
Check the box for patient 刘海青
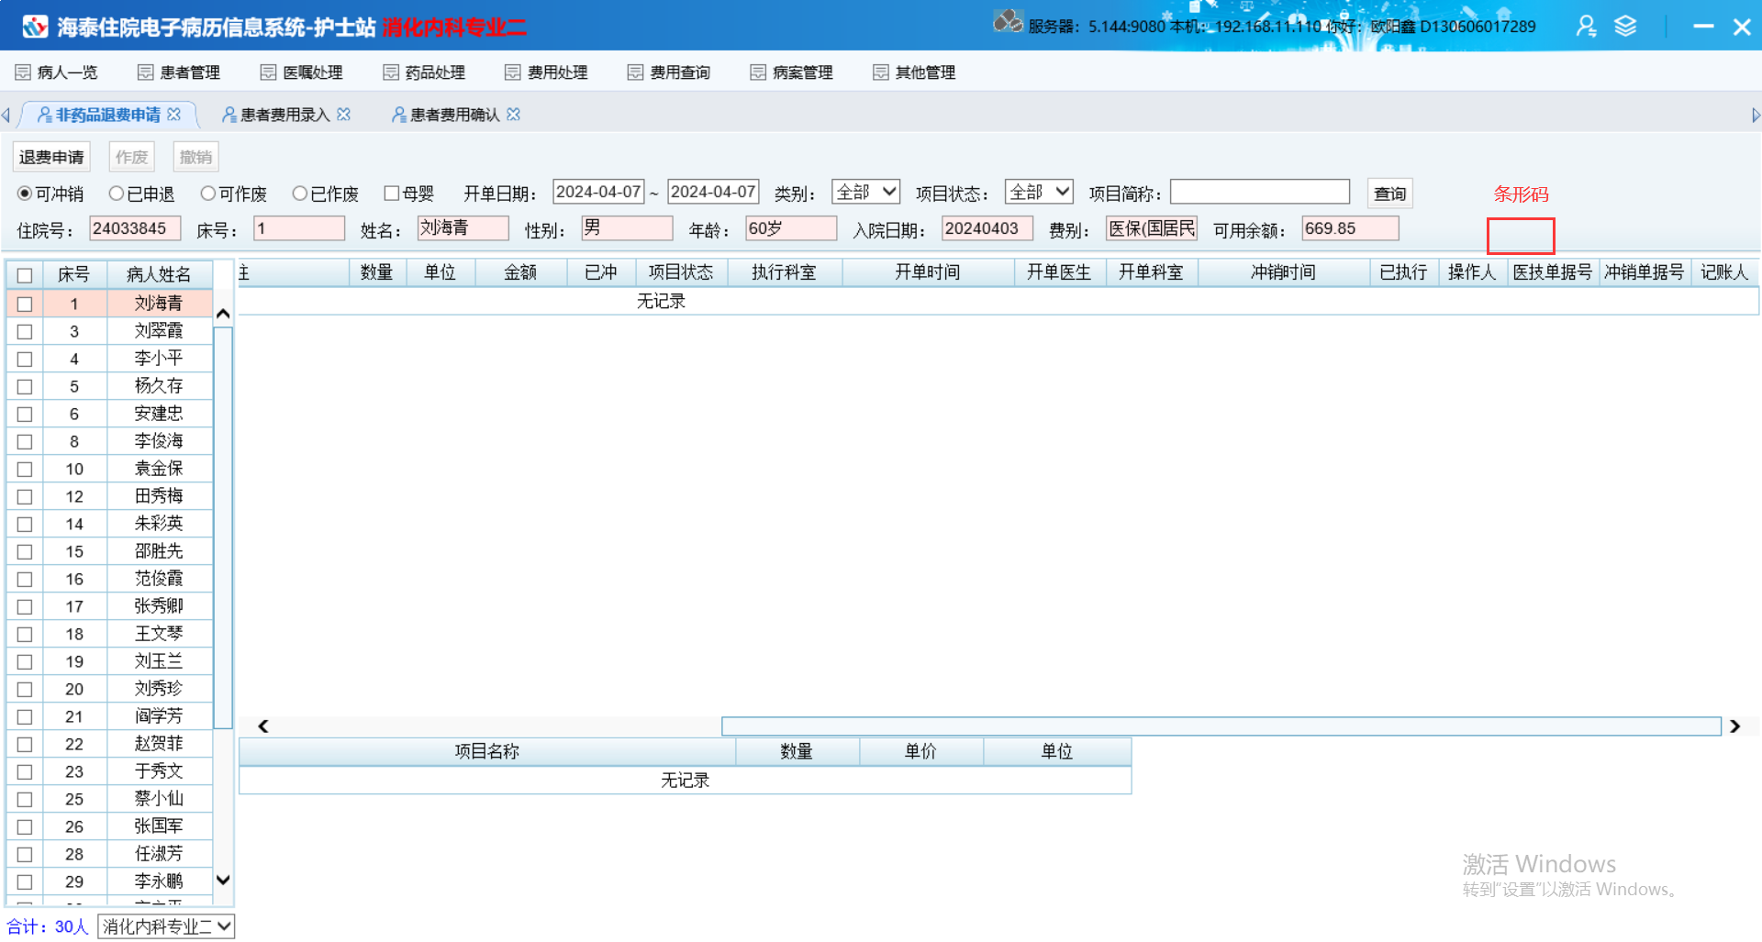[25, 304]
